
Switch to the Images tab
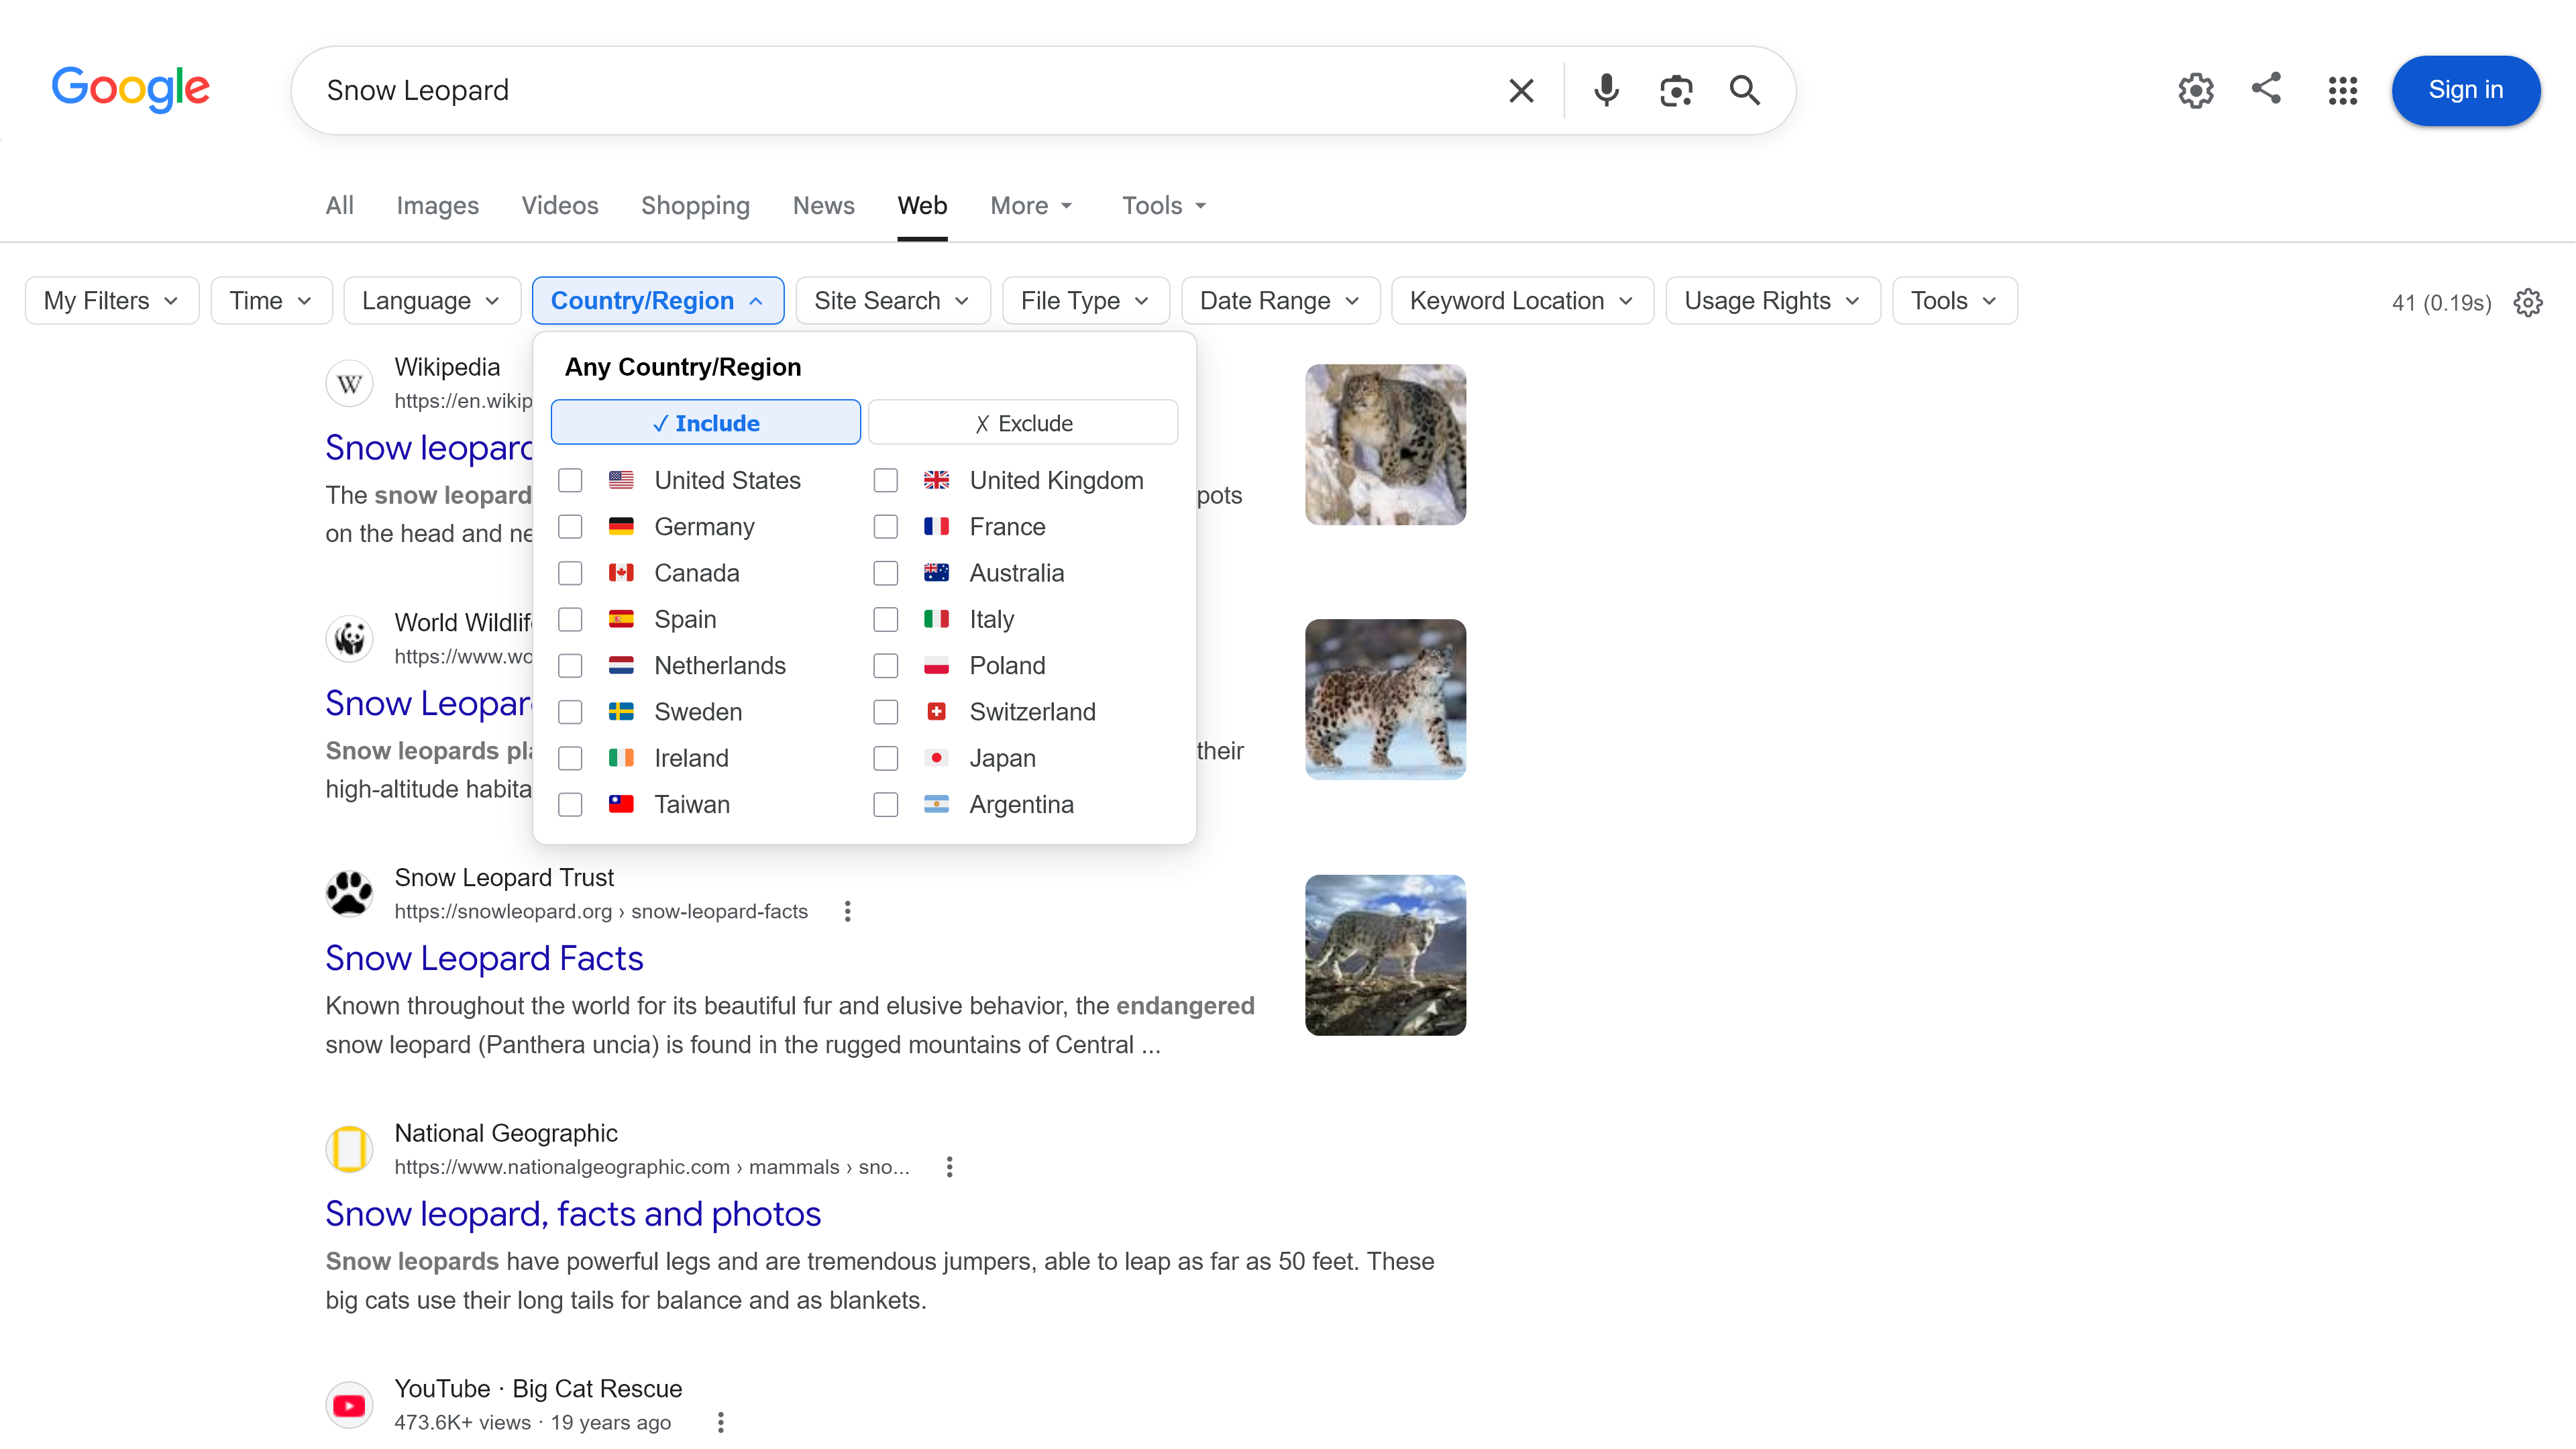click(437, 205)
